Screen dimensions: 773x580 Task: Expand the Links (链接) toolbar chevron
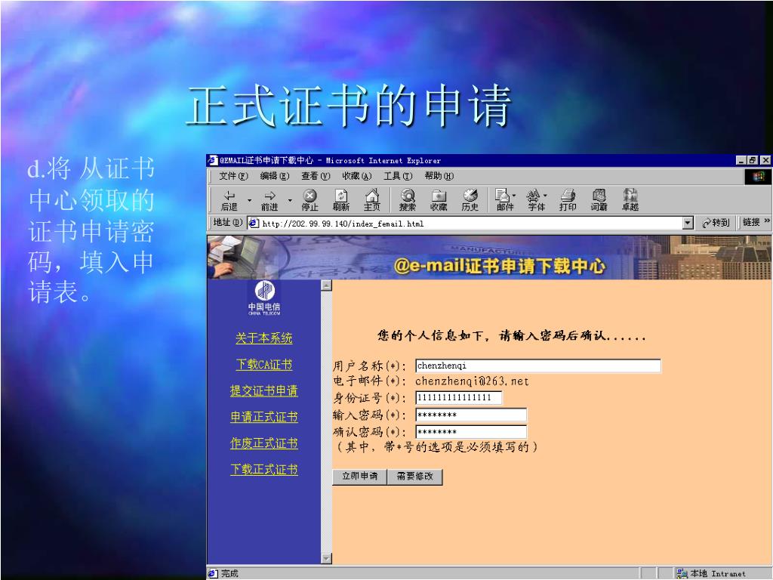(x=767, y=221)
